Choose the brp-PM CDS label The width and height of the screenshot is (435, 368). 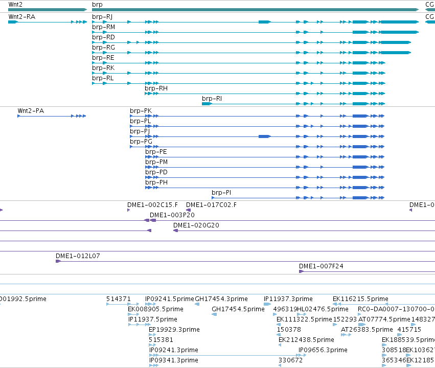click(x=156, y=162)
